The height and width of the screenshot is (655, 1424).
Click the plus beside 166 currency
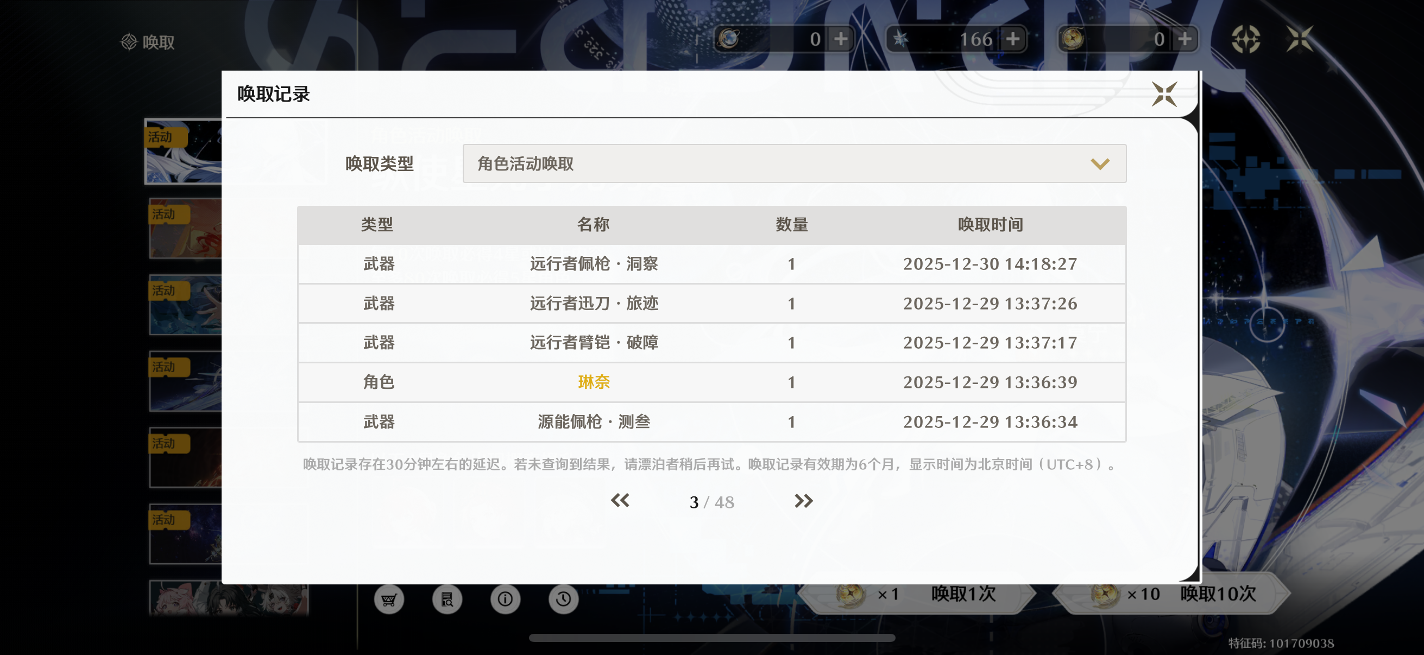1013,39
